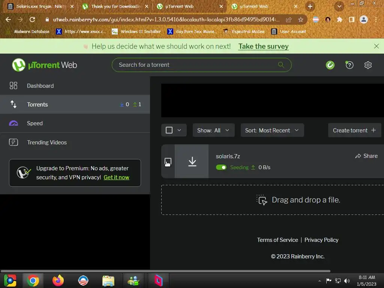Click the Create torrent button
The height and width of the screenshot is (288, 384).
354,130
